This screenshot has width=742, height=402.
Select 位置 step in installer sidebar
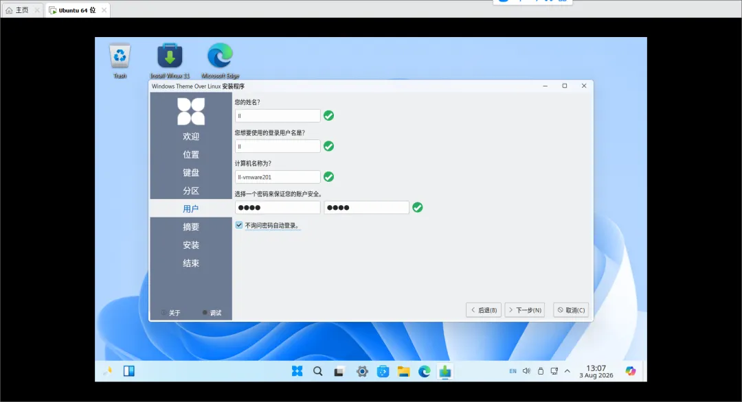(x=191, y=154)
